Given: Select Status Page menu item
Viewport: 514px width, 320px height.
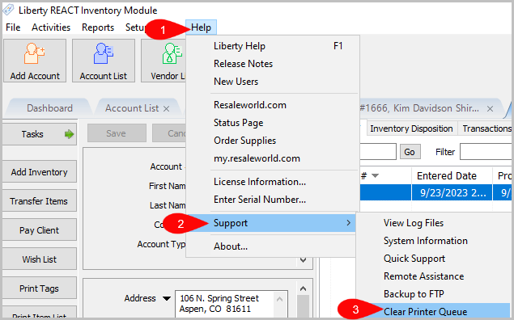Looking at the screenshot, I should click(x=273, y=123).
